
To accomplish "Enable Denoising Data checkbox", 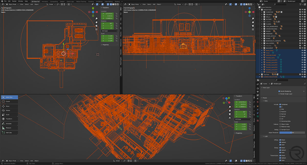I will (x=280, y=121).
